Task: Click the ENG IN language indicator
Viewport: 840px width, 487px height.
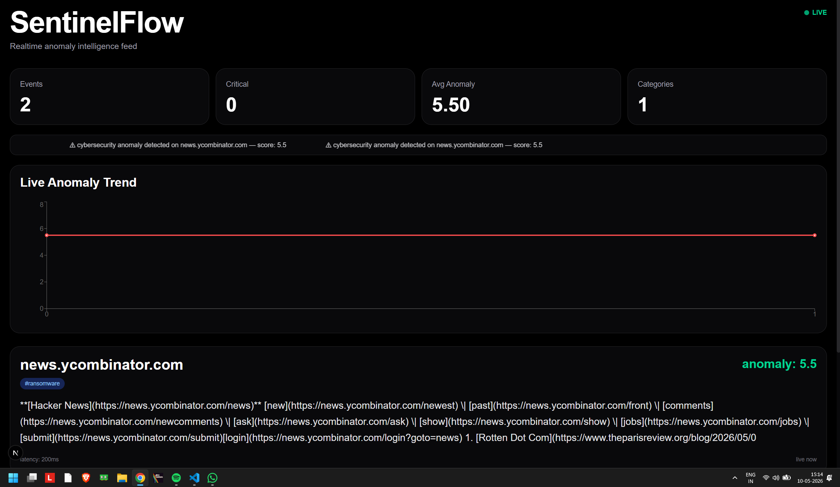Action: (750, 478)
